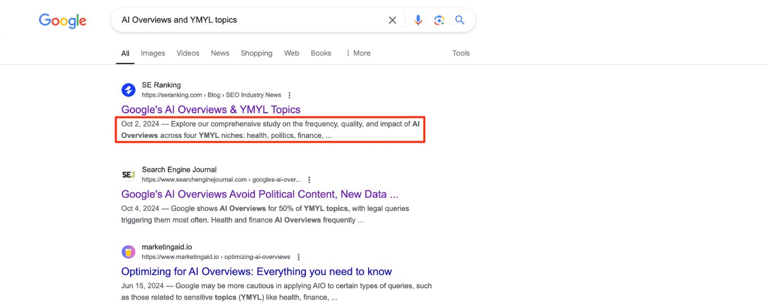Start a voice search with the microphone
The image size is (768, 307).
click(x=418, y=20)
